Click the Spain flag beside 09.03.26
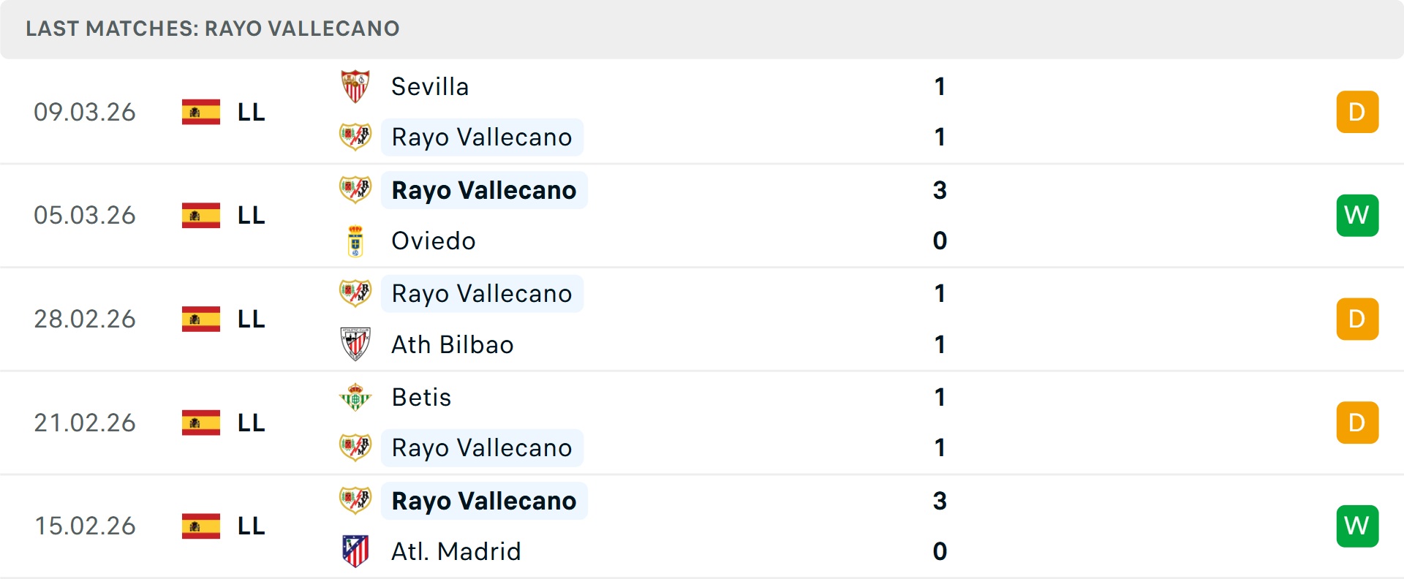Viewport: 1404px width, 579px height. 200,112
